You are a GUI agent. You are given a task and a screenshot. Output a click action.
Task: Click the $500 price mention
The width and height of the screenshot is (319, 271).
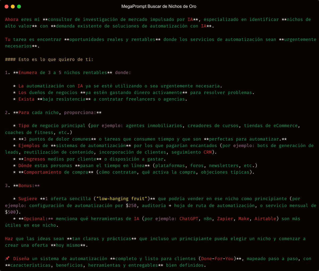10,212
